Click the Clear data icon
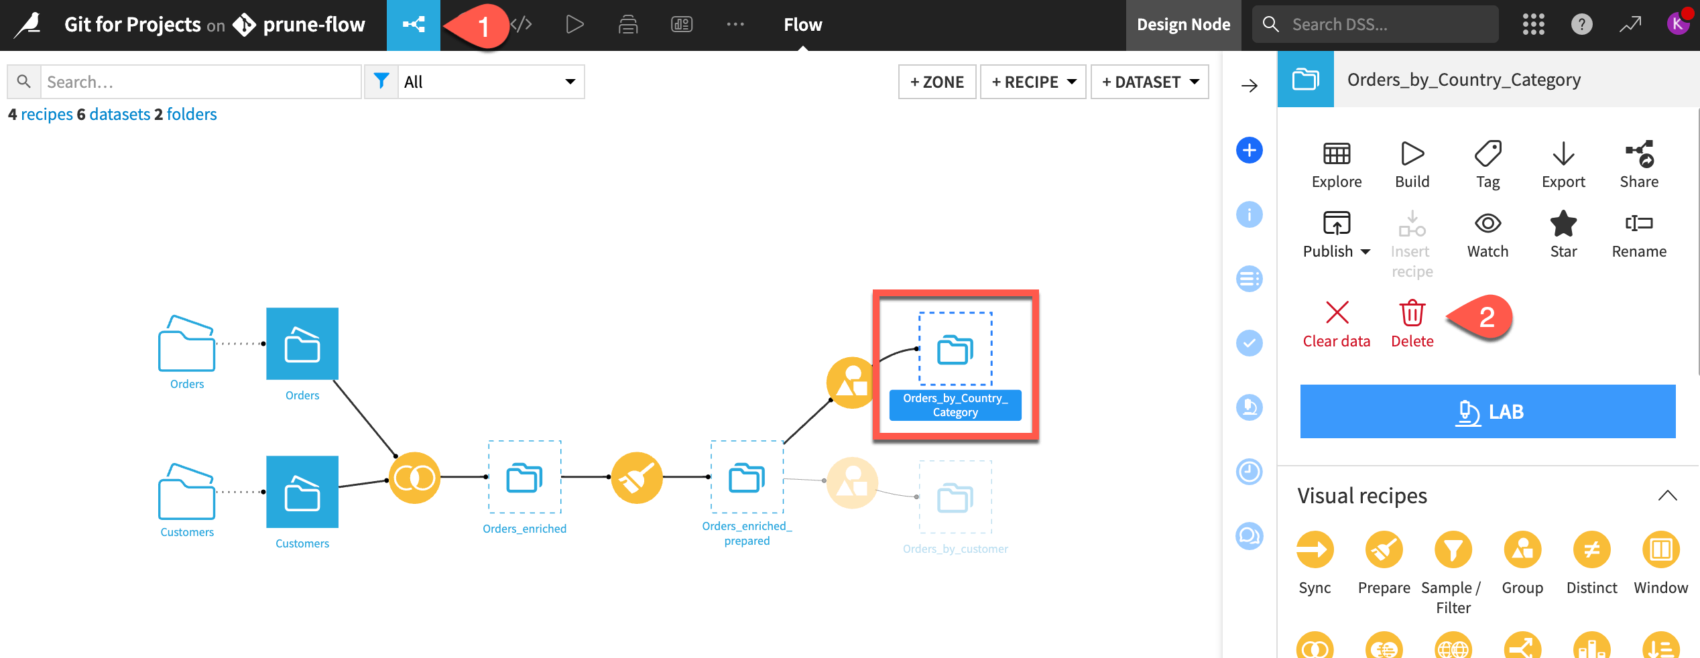The width and height of the screenshot is (1700, 658). point(1336,314)
